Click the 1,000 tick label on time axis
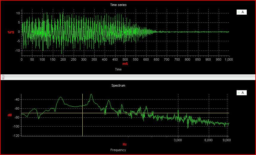Viewport: 256px width, 155px height. (229, 59)
